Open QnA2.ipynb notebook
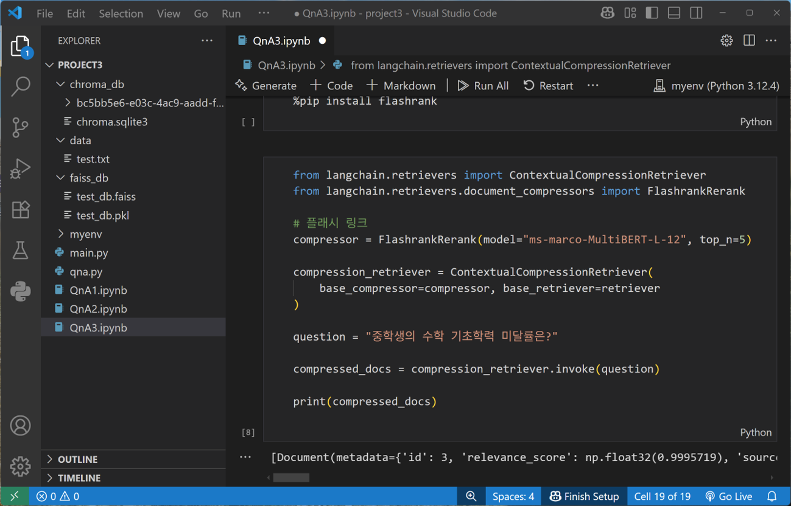 click(133, 309)
